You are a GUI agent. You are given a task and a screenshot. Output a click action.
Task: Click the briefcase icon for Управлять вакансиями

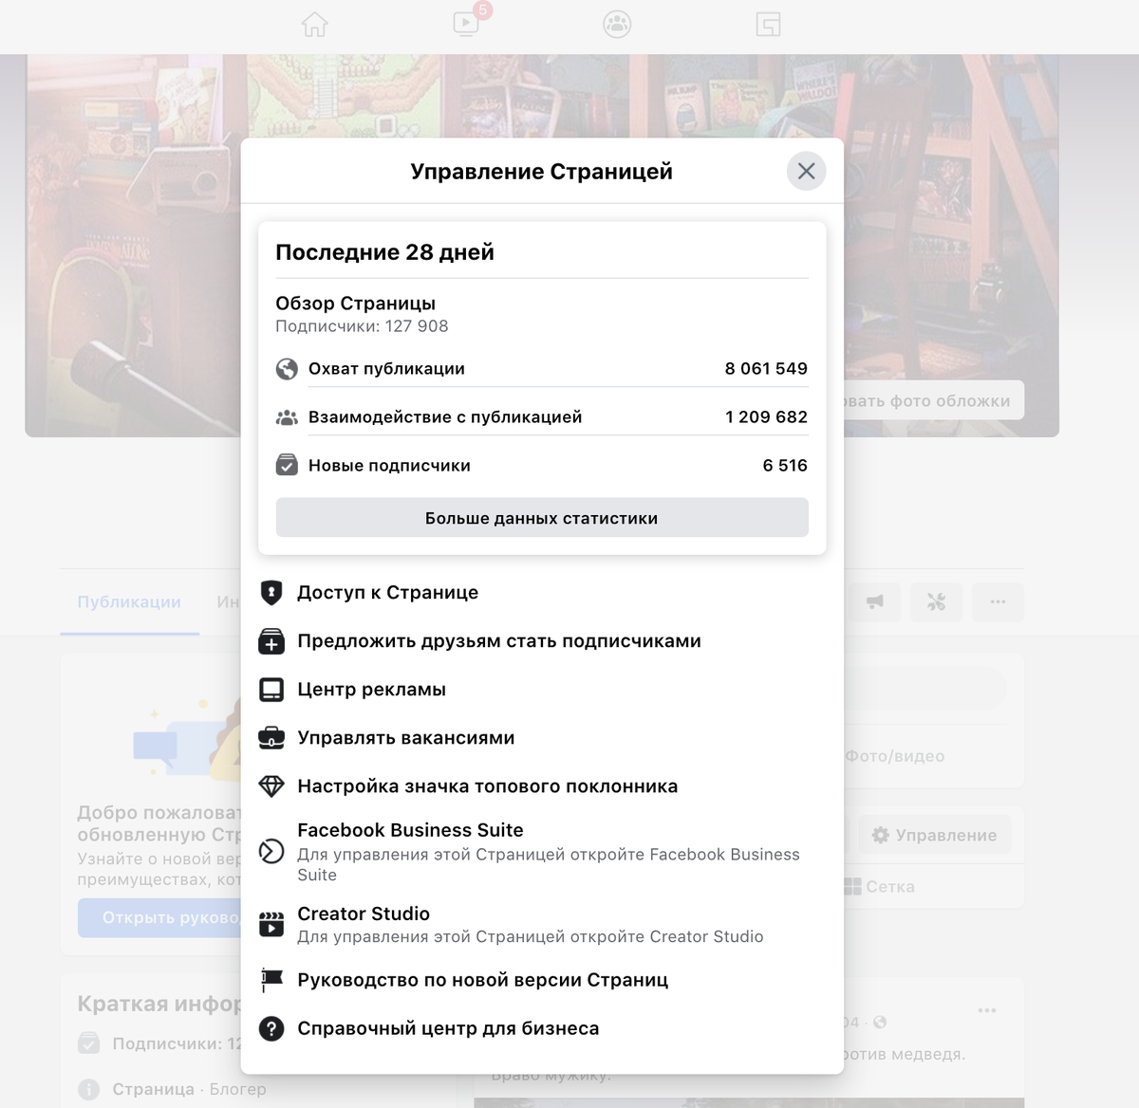(x=271, y=738)
